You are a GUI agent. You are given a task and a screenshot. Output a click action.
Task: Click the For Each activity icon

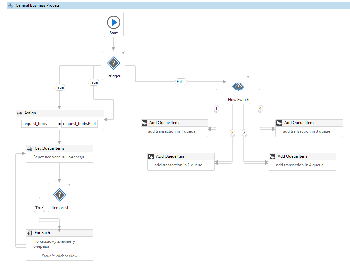point(30,233)
